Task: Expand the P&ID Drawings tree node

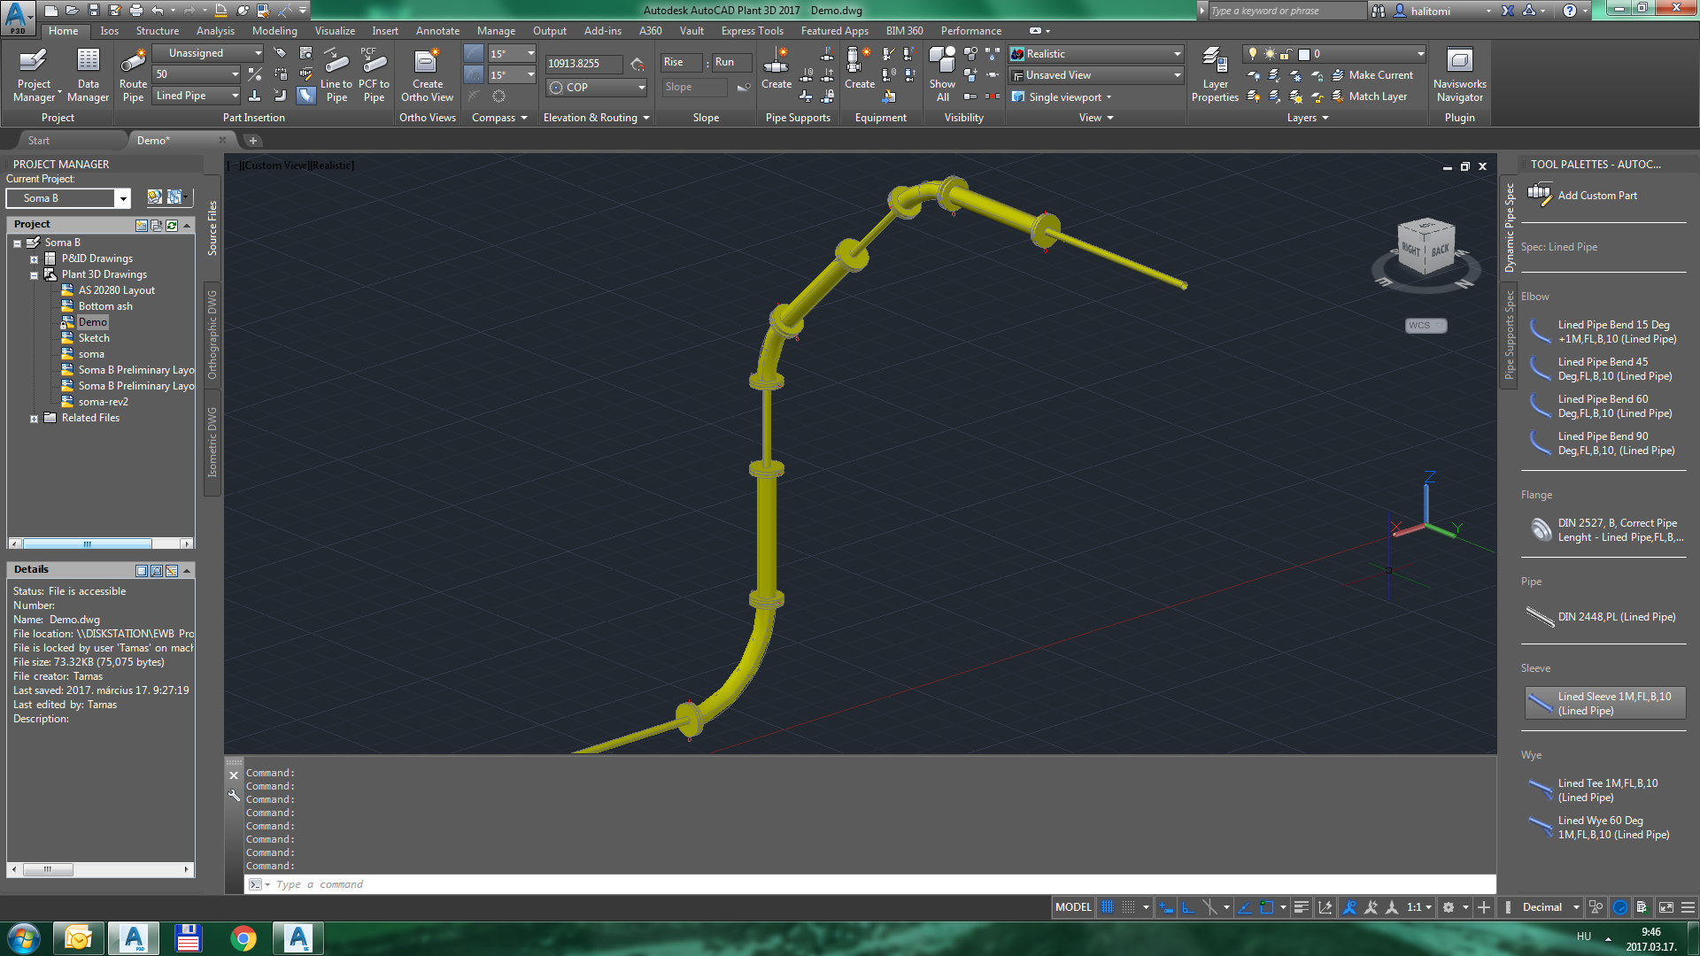Action: pos(34,259)
